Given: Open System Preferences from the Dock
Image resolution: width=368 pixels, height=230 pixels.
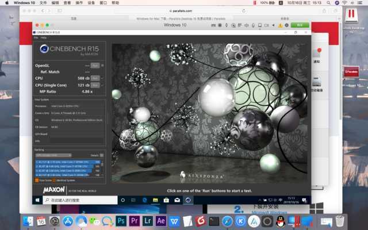Looking at the screenshot, I should pyautogui.click(x=55, y=221).
